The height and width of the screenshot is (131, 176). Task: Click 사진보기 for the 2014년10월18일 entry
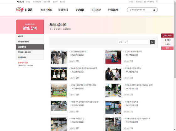pos(126,61)
